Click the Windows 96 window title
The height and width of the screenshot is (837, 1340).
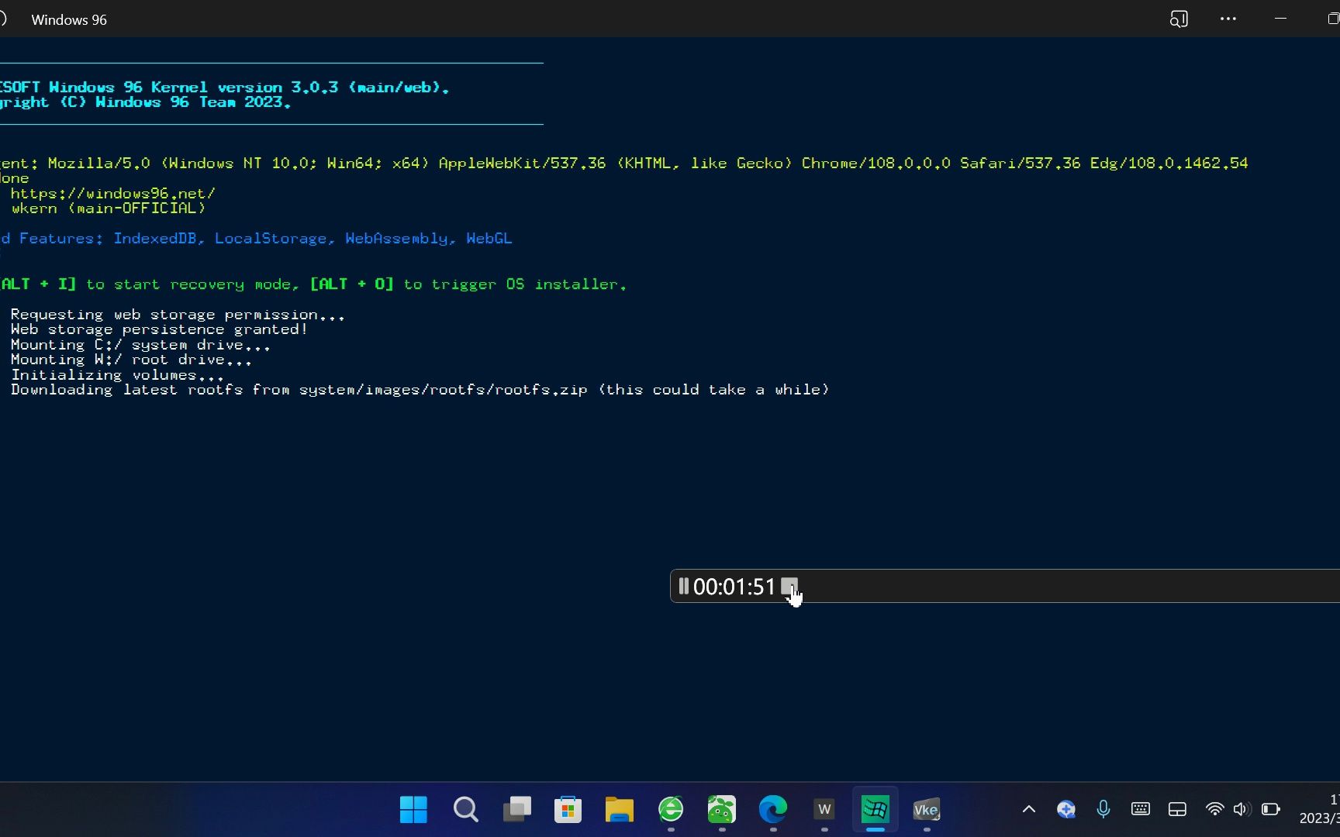[x=69, y=20]
